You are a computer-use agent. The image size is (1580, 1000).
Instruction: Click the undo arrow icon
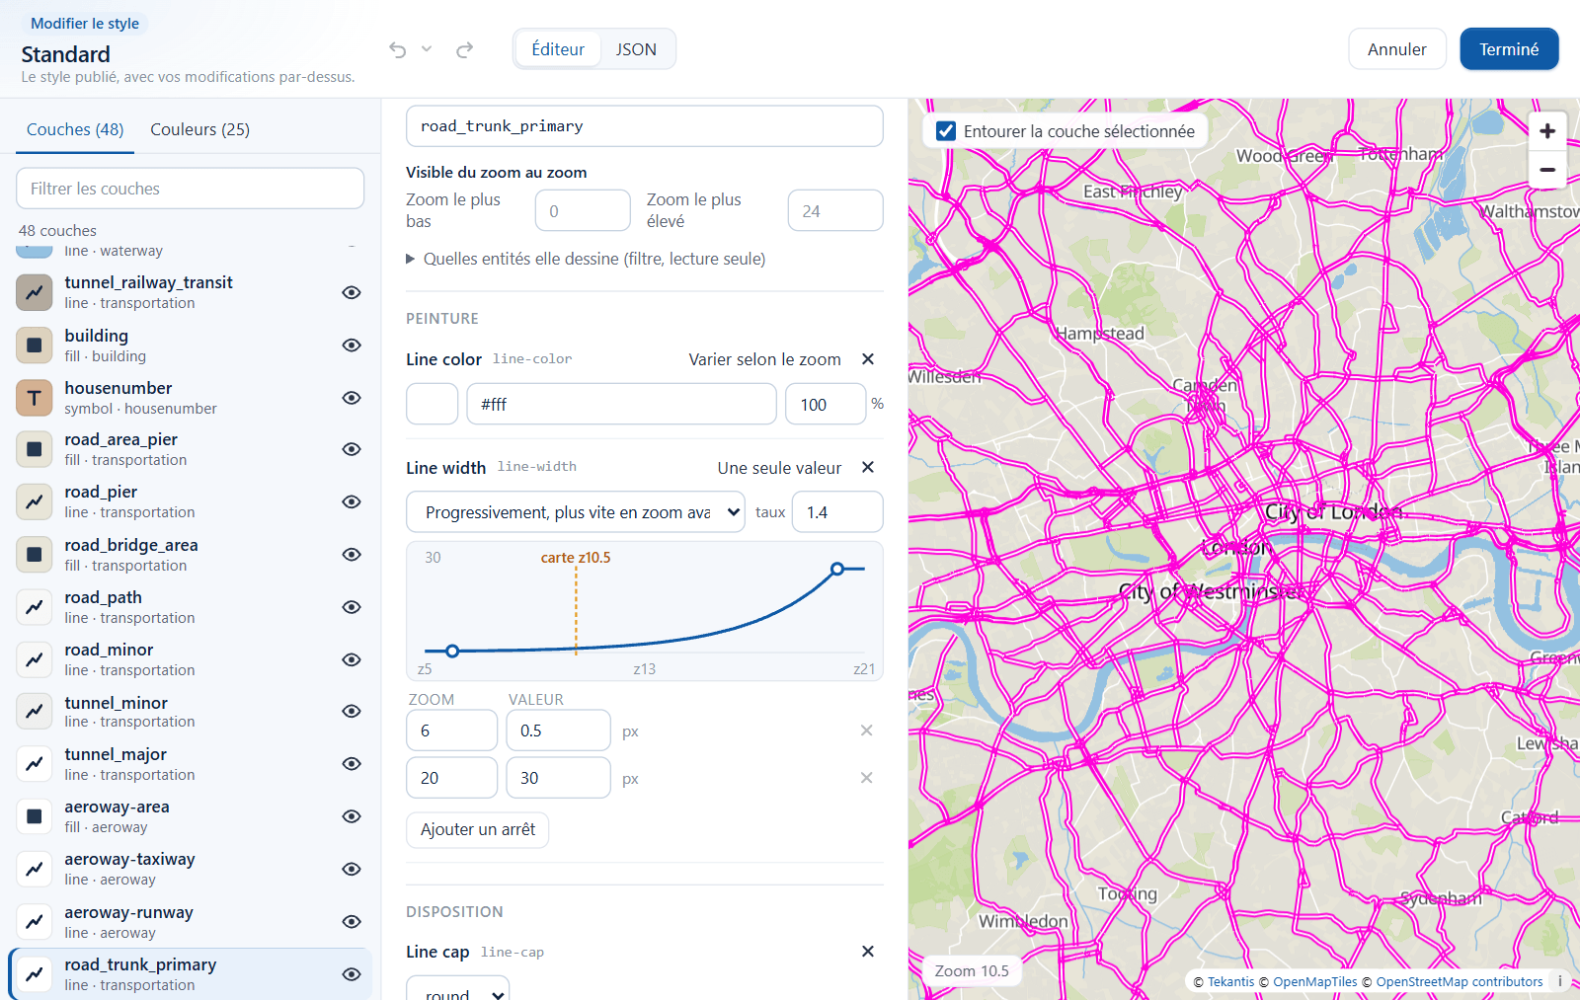[398, 49]
